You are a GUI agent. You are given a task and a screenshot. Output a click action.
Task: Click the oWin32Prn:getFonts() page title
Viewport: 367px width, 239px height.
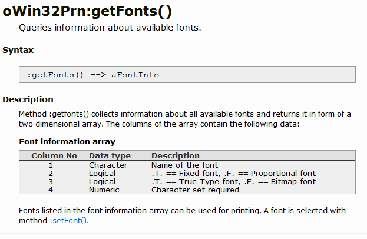(x=88, y=10)
